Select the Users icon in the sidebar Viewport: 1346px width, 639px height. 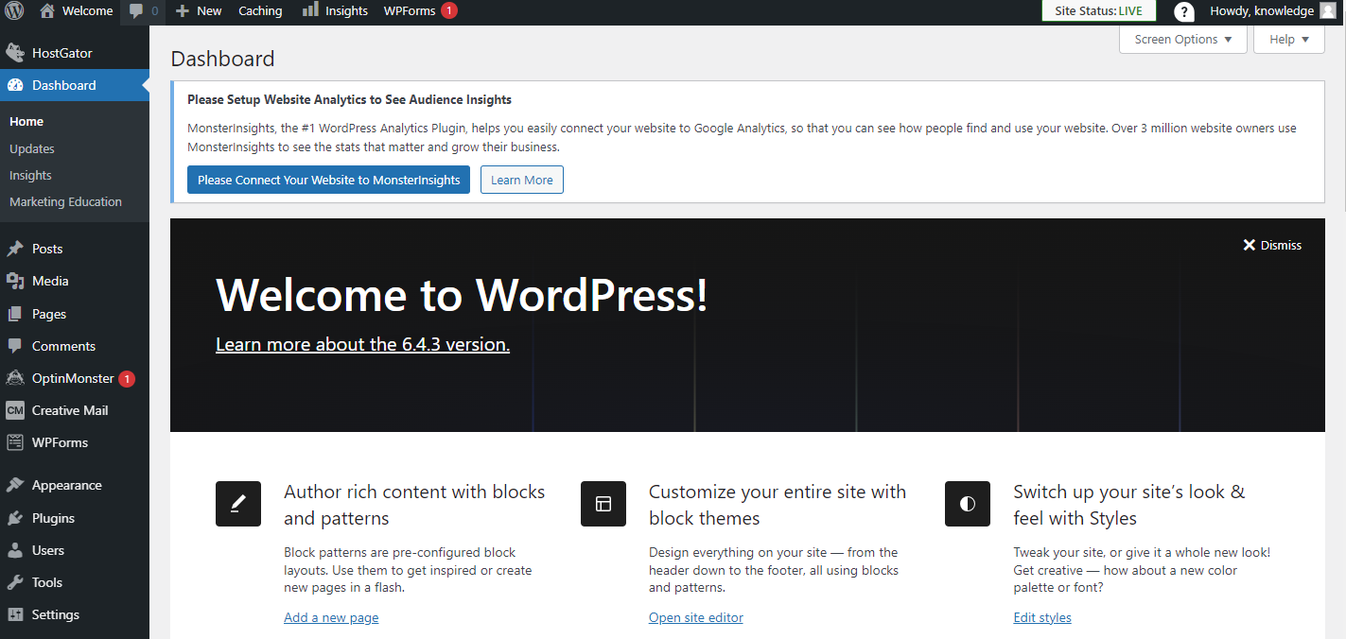pyautogui.click(x=16, y=549)
